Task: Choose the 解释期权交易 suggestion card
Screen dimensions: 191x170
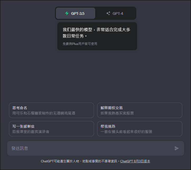Action: click(139, 110)
